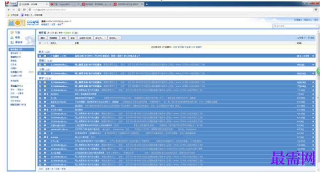
Task: Open the 垃圾箱(19) folder
Action: click(x=16, y=72)
